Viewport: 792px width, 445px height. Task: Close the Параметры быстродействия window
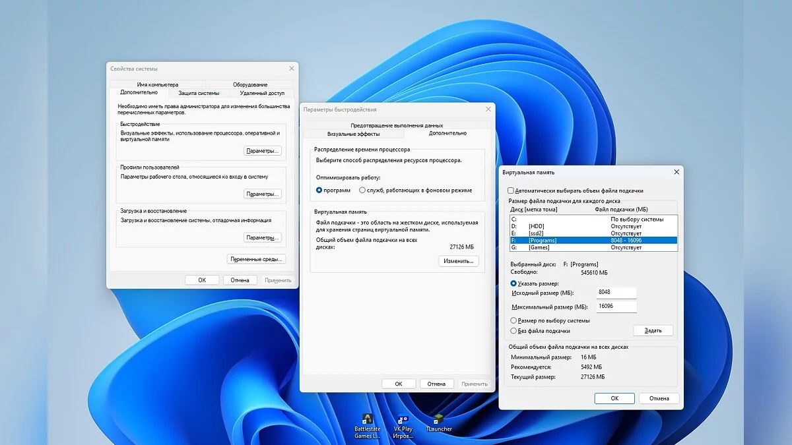click(488, 109)
